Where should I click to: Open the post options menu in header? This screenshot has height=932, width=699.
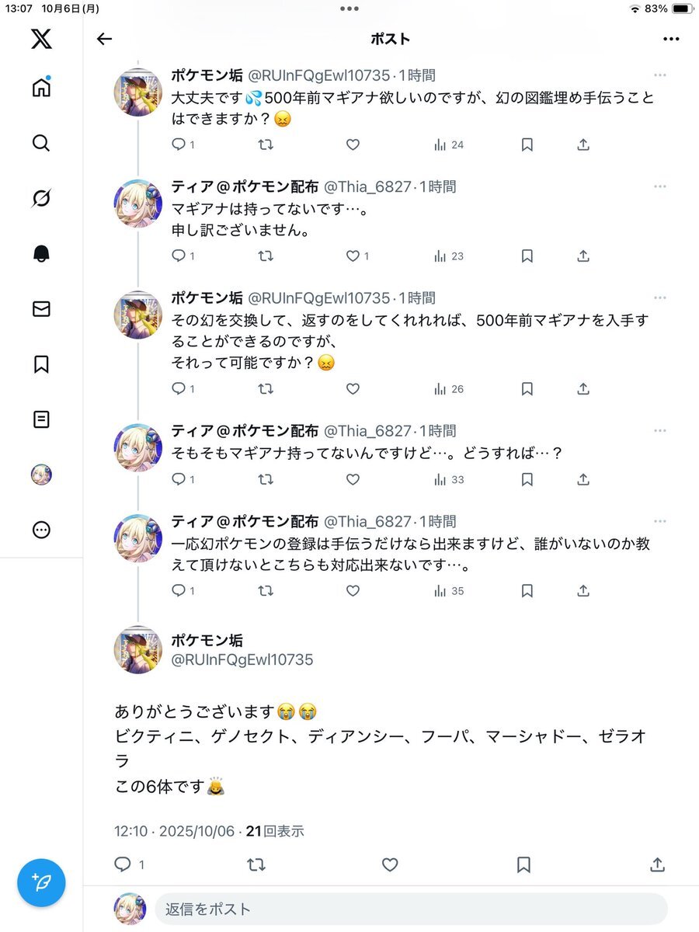671,40
